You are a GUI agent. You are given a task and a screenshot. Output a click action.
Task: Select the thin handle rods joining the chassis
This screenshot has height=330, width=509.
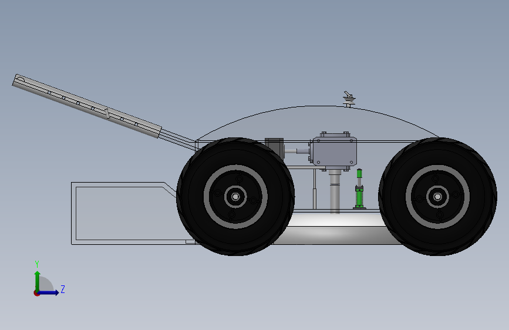(x=178, y=139)
